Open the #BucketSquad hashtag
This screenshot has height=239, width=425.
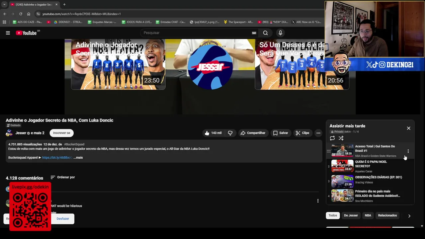[x=74, y=144]
